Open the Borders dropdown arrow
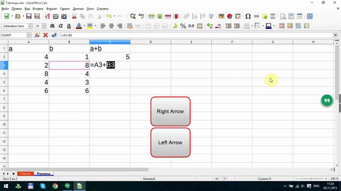Screen dimensions: 341x191 point(252,26)
